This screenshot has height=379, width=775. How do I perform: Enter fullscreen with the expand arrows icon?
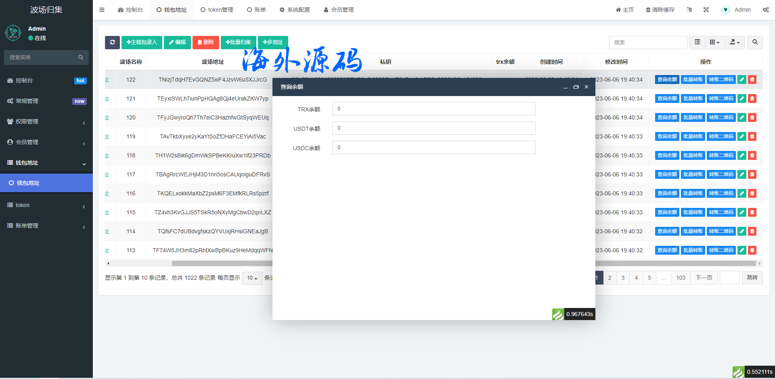[706, 10]
